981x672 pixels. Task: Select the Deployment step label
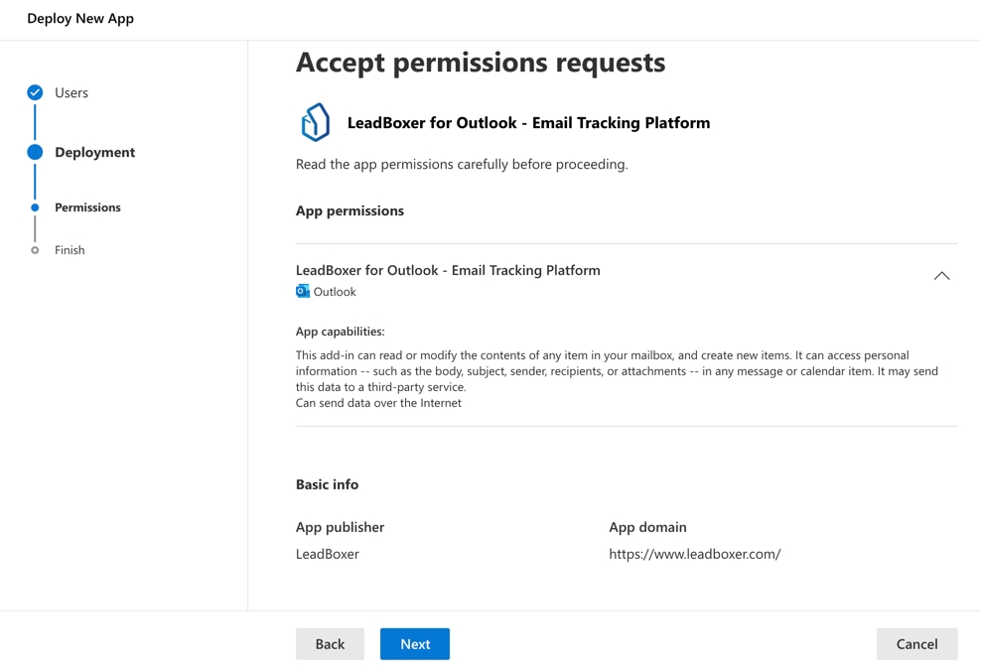point(95,152)
